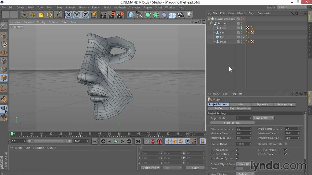This screenshot has width=312, height=175.
Task: Select the Live Selection arrow tool
Action: (24, 15)
